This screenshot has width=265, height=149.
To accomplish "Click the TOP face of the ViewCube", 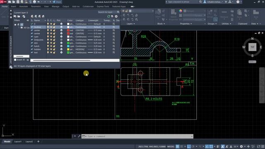I will pos(252,47).
